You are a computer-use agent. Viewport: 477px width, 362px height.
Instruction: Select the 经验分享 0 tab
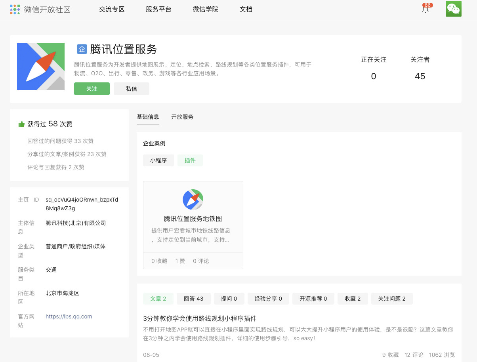(268, 299)
